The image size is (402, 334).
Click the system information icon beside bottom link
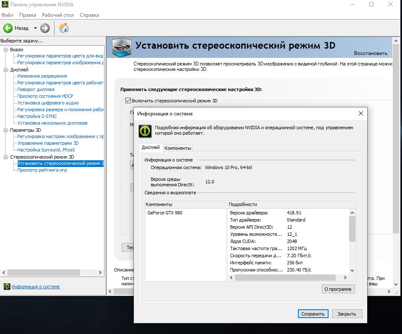pos(7,287)
